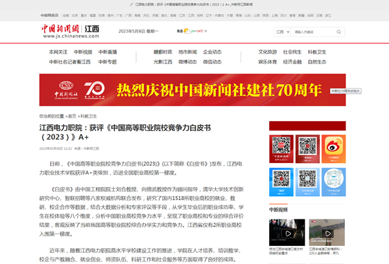
Task: Open the 经济金融 section
Action: click(x=292, y=62)
